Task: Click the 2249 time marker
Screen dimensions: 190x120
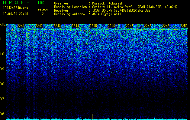Action: [x=166, y=26]
